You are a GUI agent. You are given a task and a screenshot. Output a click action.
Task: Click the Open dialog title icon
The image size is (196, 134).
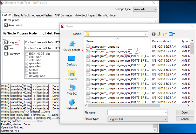tap(62, 26)
